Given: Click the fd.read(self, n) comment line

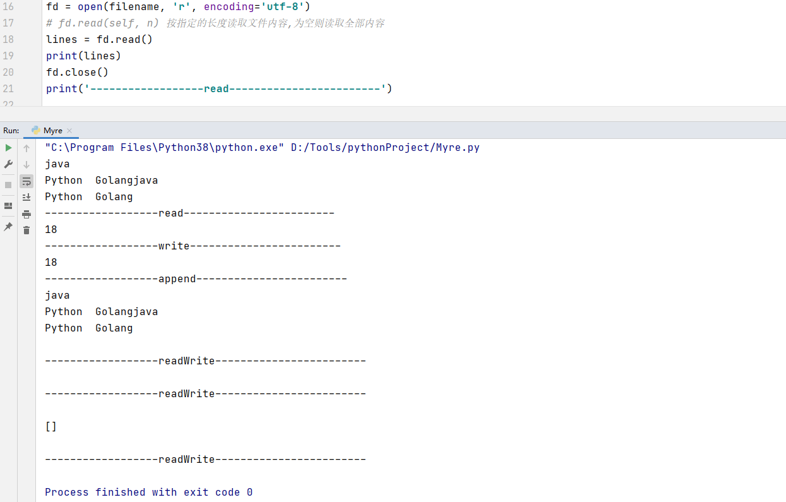Looking at the screenshot, I should coord(215,23).
